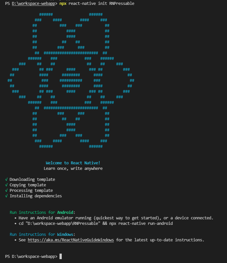Click the 'Processing template' status line
227x263 pixels.
coord(31,191)
